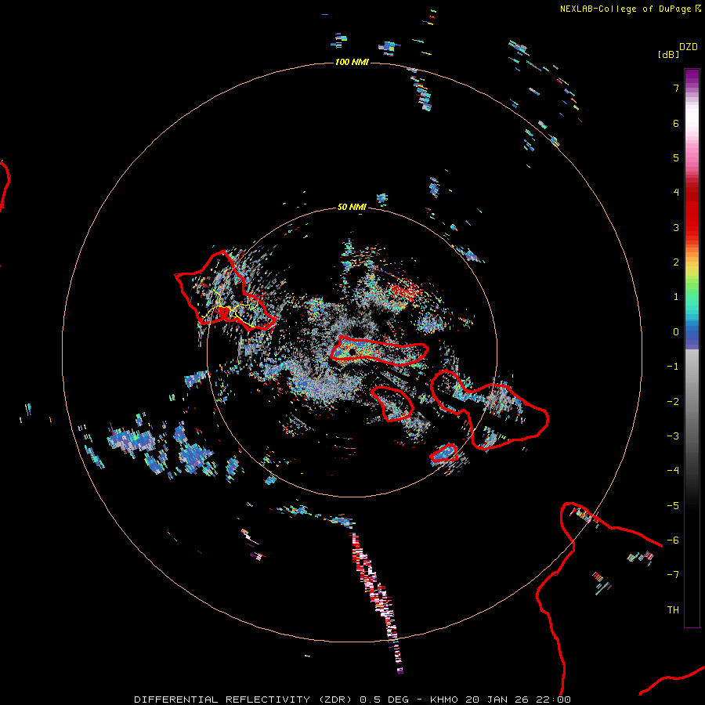Click the -6 value on the dB scale
Screen dimensions: 705x705
(x=673, y=540)
